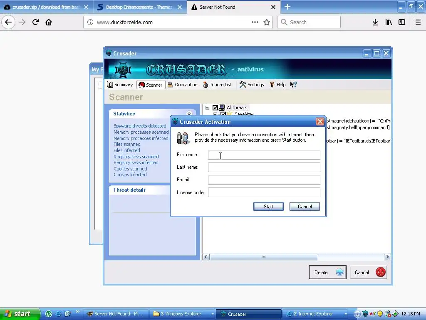Go to the browser home page icon
426x320 pixels.
pyautogui.click(x=49, y=22)
